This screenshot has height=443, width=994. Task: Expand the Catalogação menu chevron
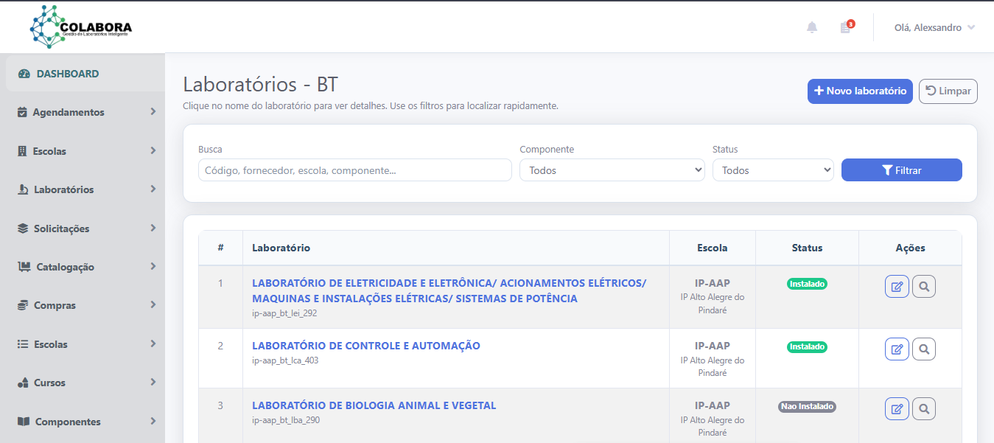click(x=153, y=266)
